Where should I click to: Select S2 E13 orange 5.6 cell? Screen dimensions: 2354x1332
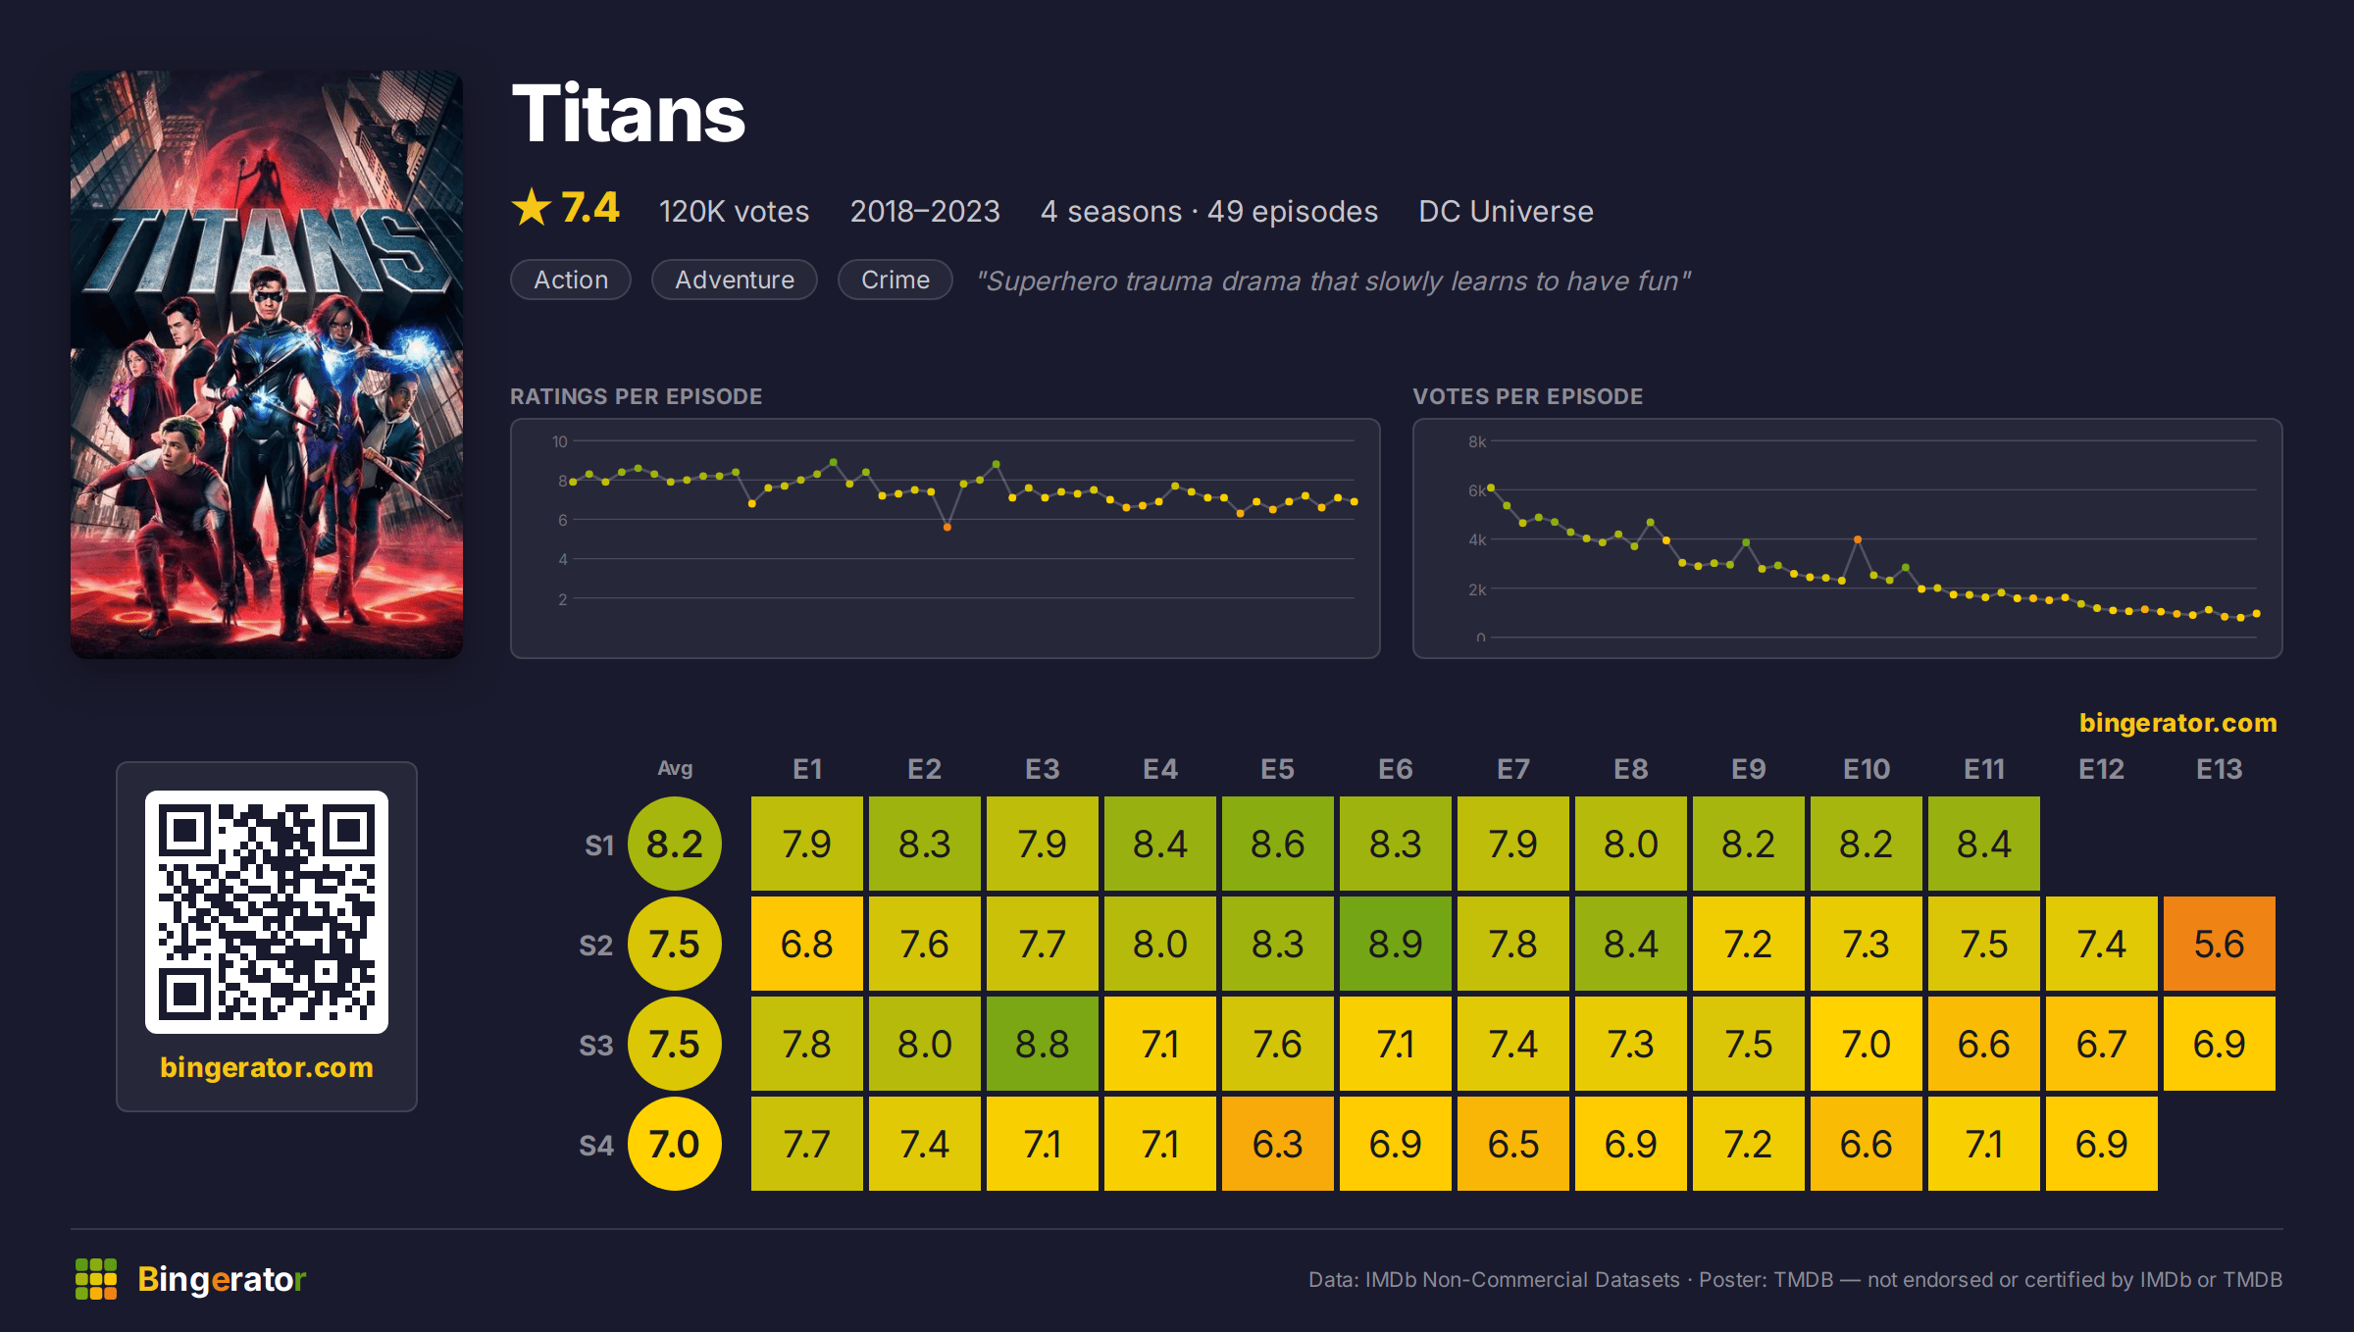pos(2220,944)
